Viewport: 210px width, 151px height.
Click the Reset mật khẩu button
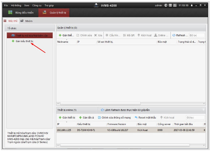coord(145,118)
